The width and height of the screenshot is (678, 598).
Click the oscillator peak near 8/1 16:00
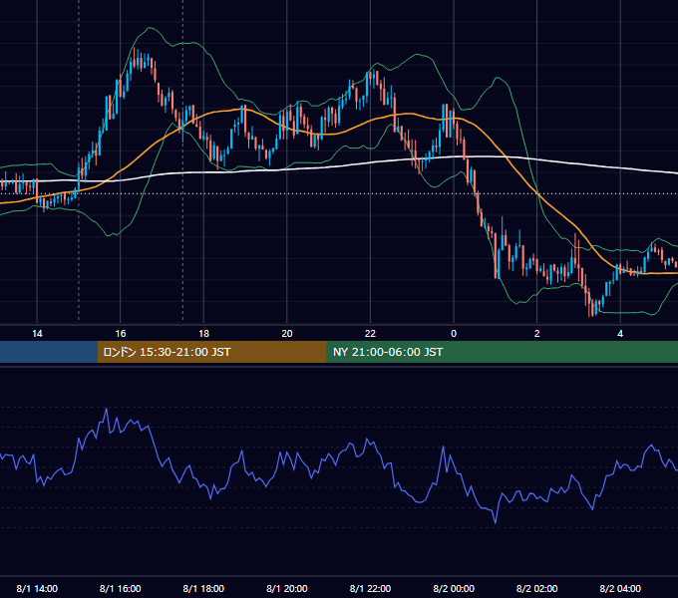[x=107, y=409]
